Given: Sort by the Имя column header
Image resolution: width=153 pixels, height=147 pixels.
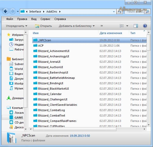Looking at the screenshot, I should click(x=36, y=33).
